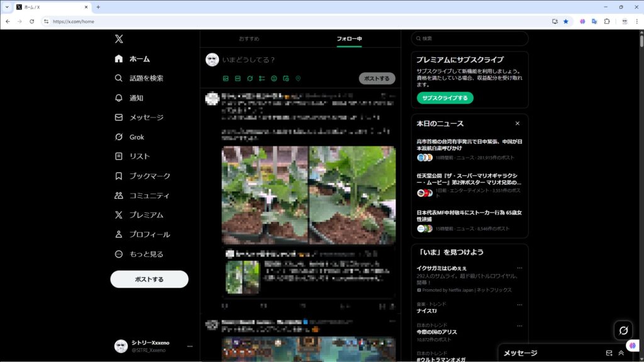Open the emoji picker in composer

click(x=274, y=79)
